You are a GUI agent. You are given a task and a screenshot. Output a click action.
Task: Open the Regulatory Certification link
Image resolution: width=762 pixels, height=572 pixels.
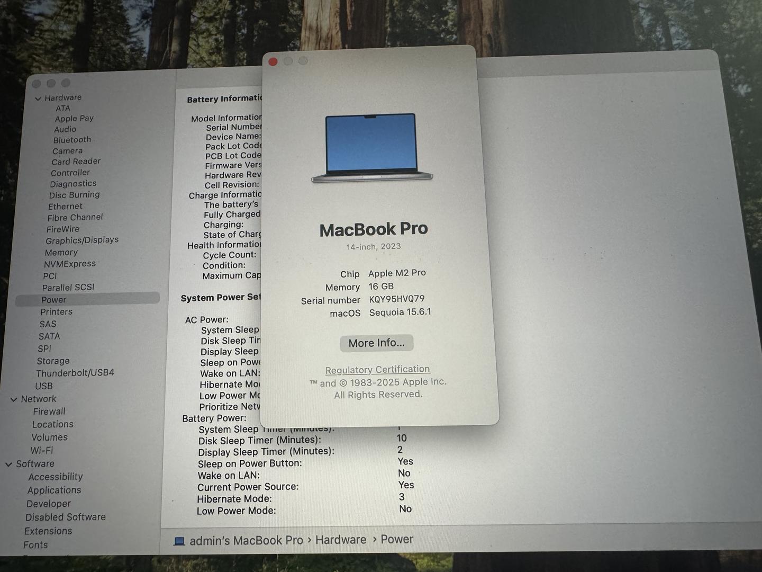point(377,370)
